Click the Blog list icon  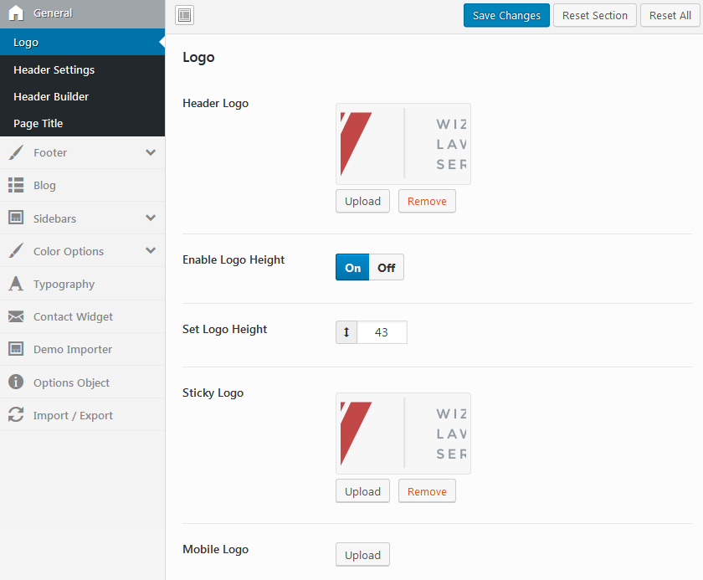[16, 186]
